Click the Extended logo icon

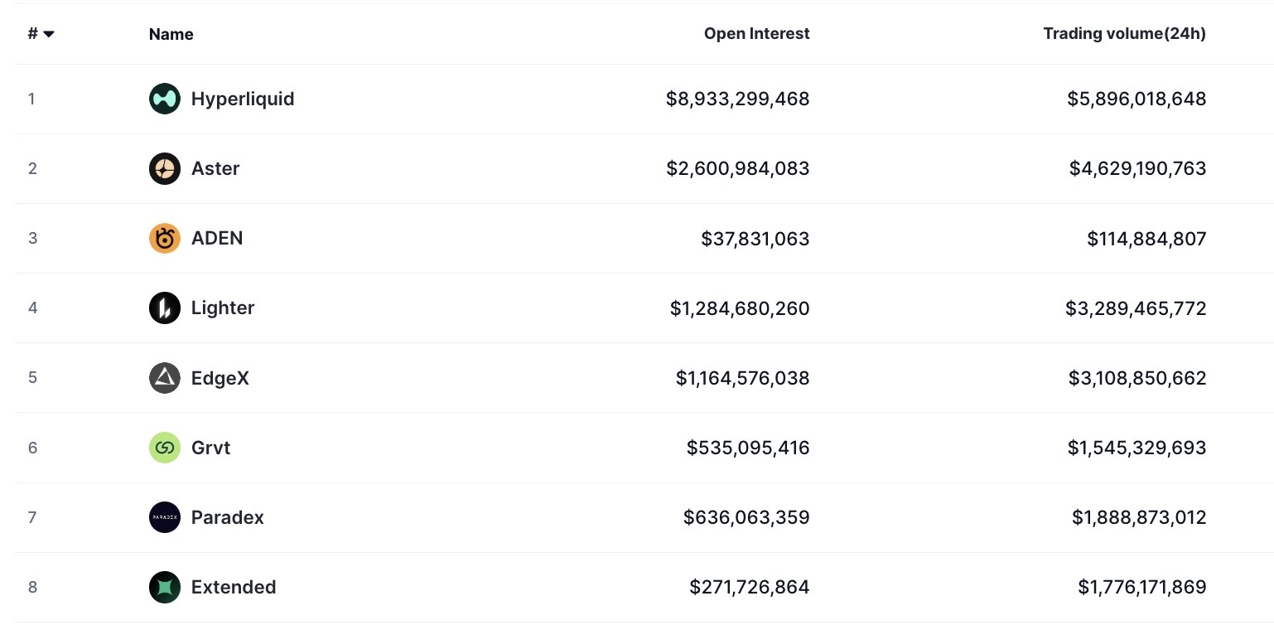point(165,587)
